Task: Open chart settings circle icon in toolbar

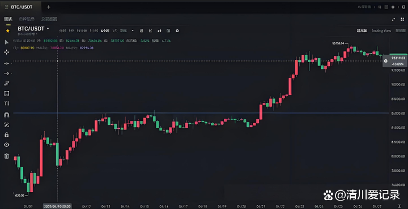Action: [177, 31]
